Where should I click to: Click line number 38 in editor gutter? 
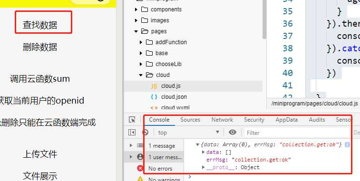coord(288,48)
